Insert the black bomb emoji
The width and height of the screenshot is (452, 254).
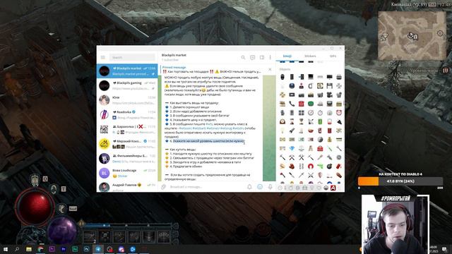click(x=330, y=167)
